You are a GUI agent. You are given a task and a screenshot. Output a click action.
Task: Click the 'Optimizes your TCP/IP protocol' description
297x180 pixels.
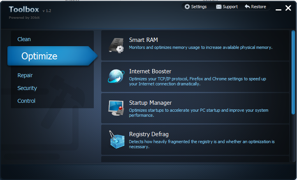tap(197, 81)
